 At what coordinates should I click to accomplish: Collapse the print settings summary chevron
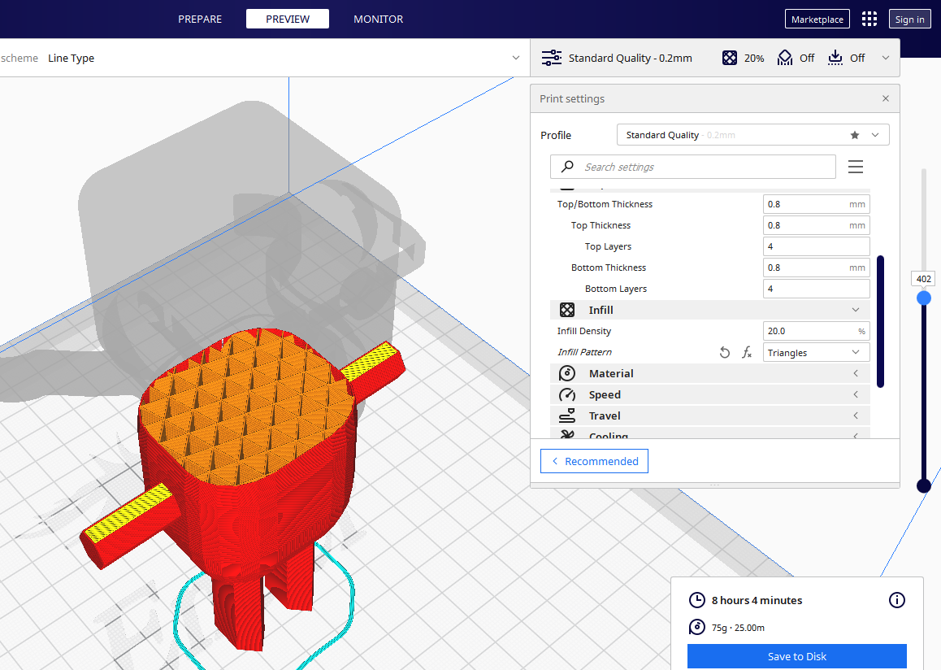tap(885, 59)
